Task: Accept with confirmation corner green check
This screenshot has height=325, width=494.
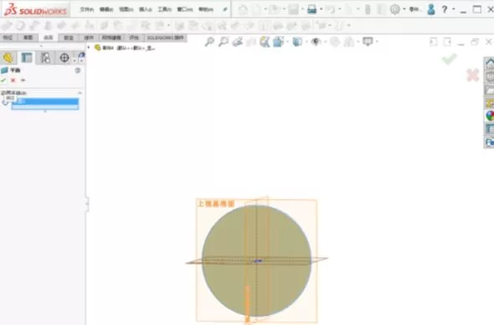Action: pyautogui.click(x=450, y=59)
